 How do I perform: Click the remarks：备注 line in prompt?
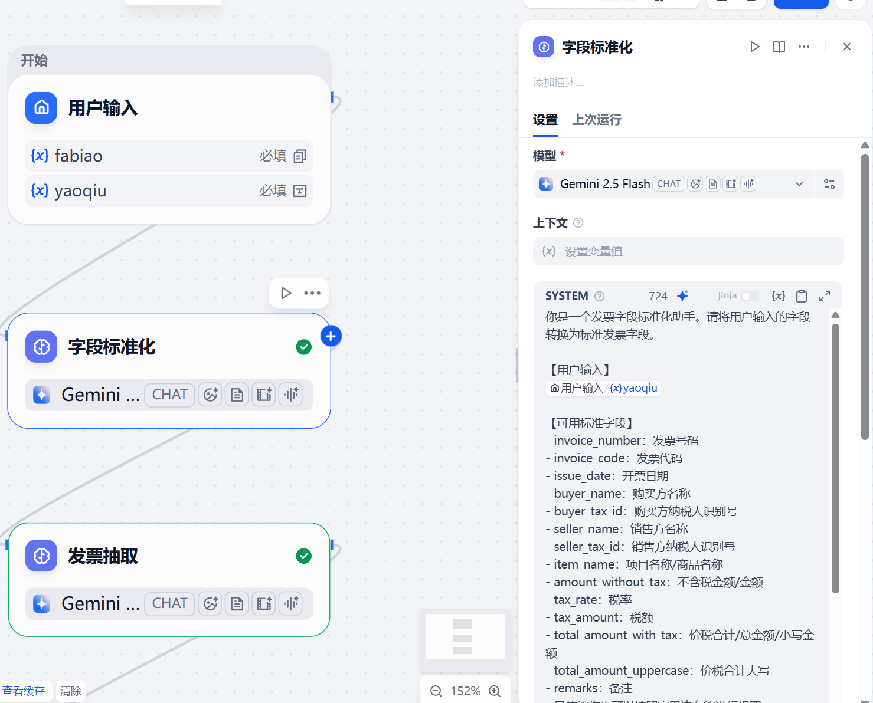[x=589, y=688]
